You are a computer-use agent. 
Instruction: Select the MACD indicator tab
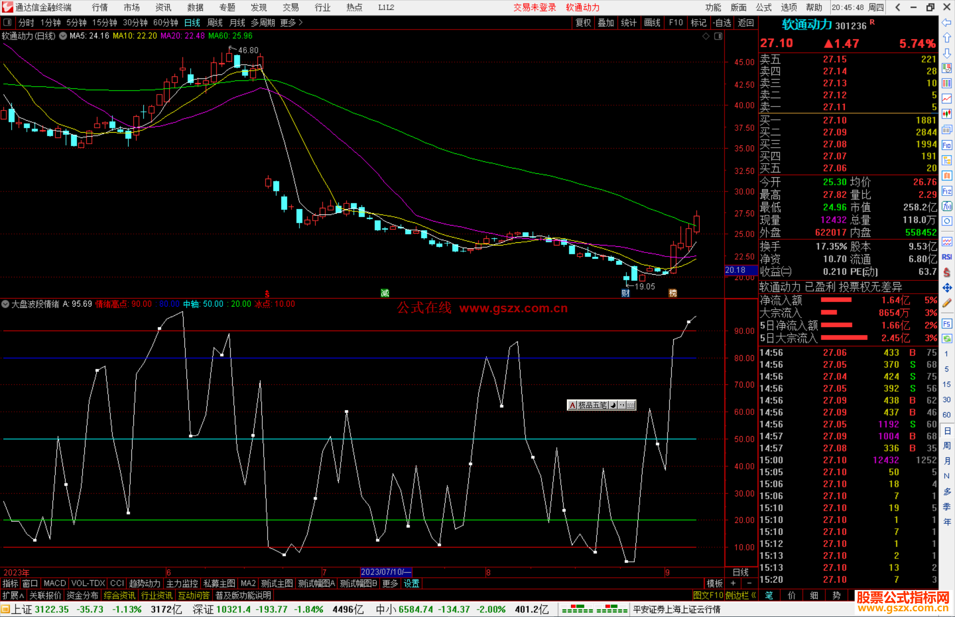point(54,583)
